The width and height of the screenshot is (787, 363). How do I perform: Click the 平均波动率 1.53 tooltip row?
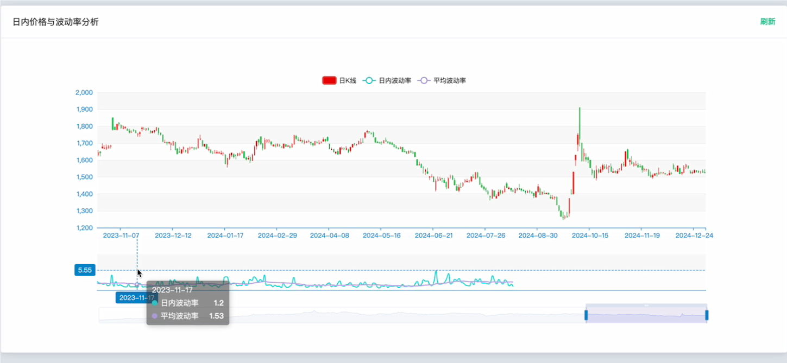188,315
